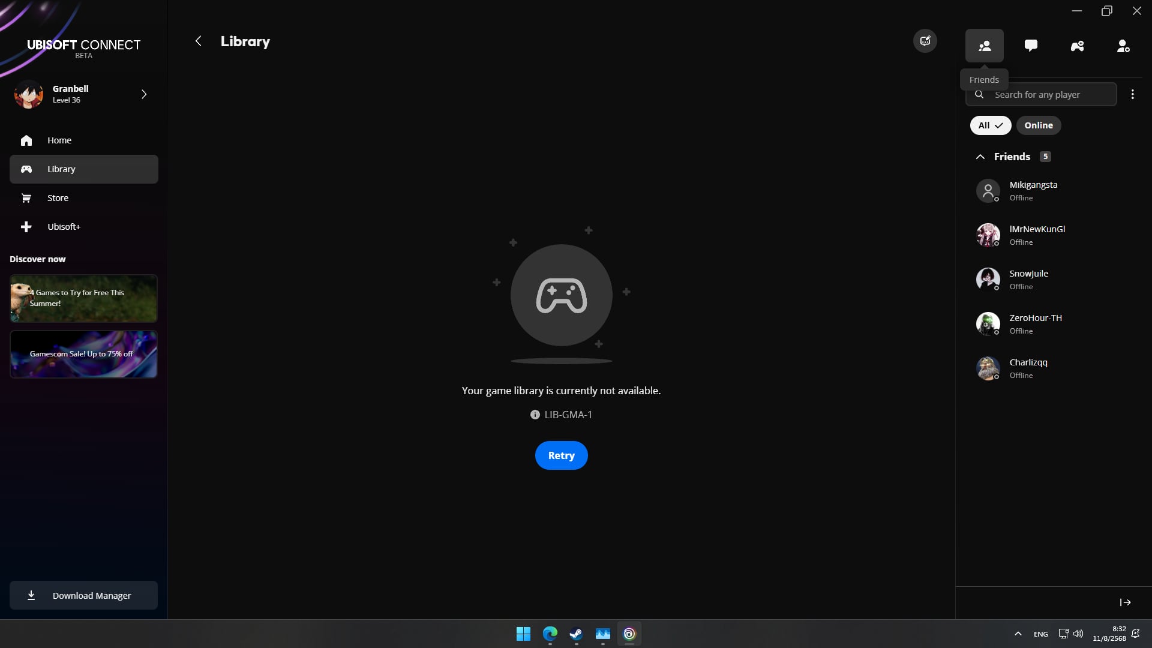
Task: Click the ENG language indicator
Action: click(x=1040, y=634)
